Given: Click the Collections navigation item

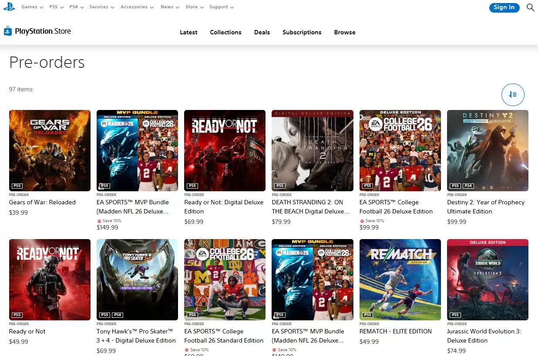Looking at the screenshot, I should point(225,32).
